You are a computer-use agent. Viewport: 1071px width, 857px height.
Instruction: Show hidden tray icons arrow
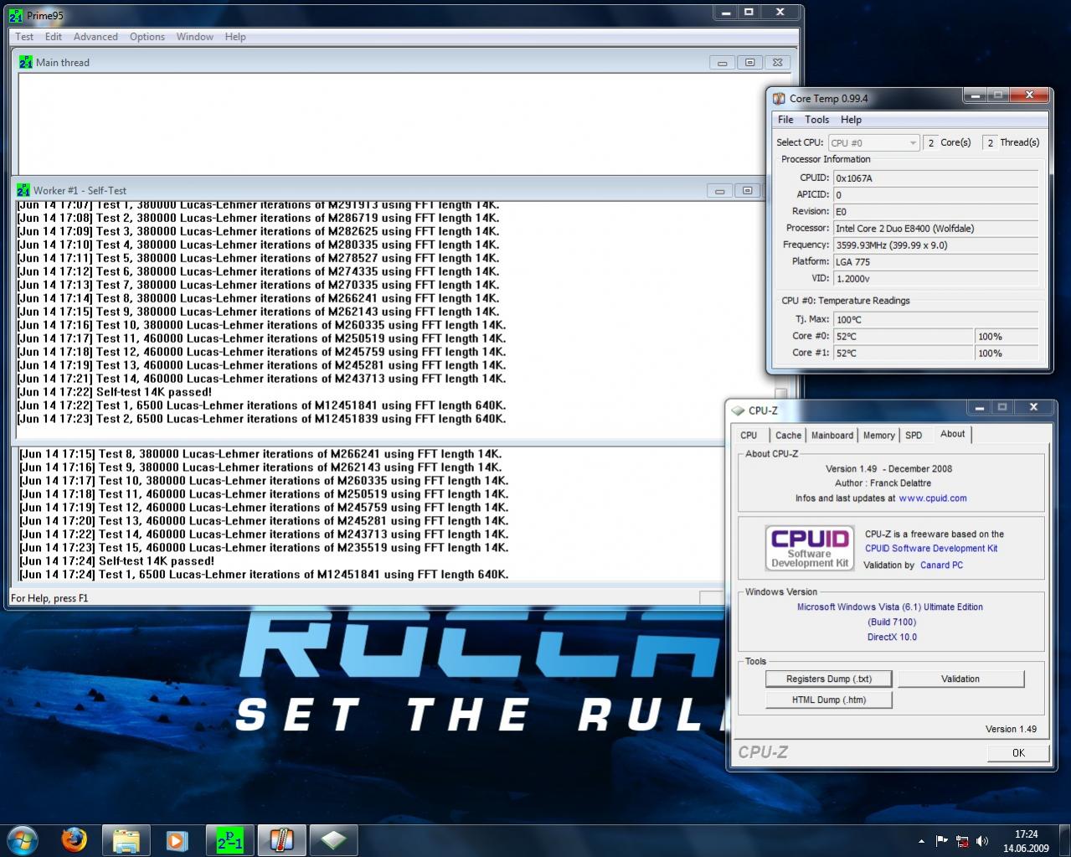click(x=921, y=841)
